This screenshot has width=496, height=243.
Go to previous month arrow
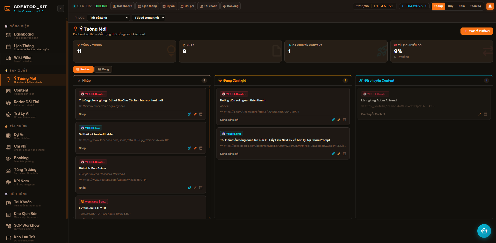tap(403, 6)
